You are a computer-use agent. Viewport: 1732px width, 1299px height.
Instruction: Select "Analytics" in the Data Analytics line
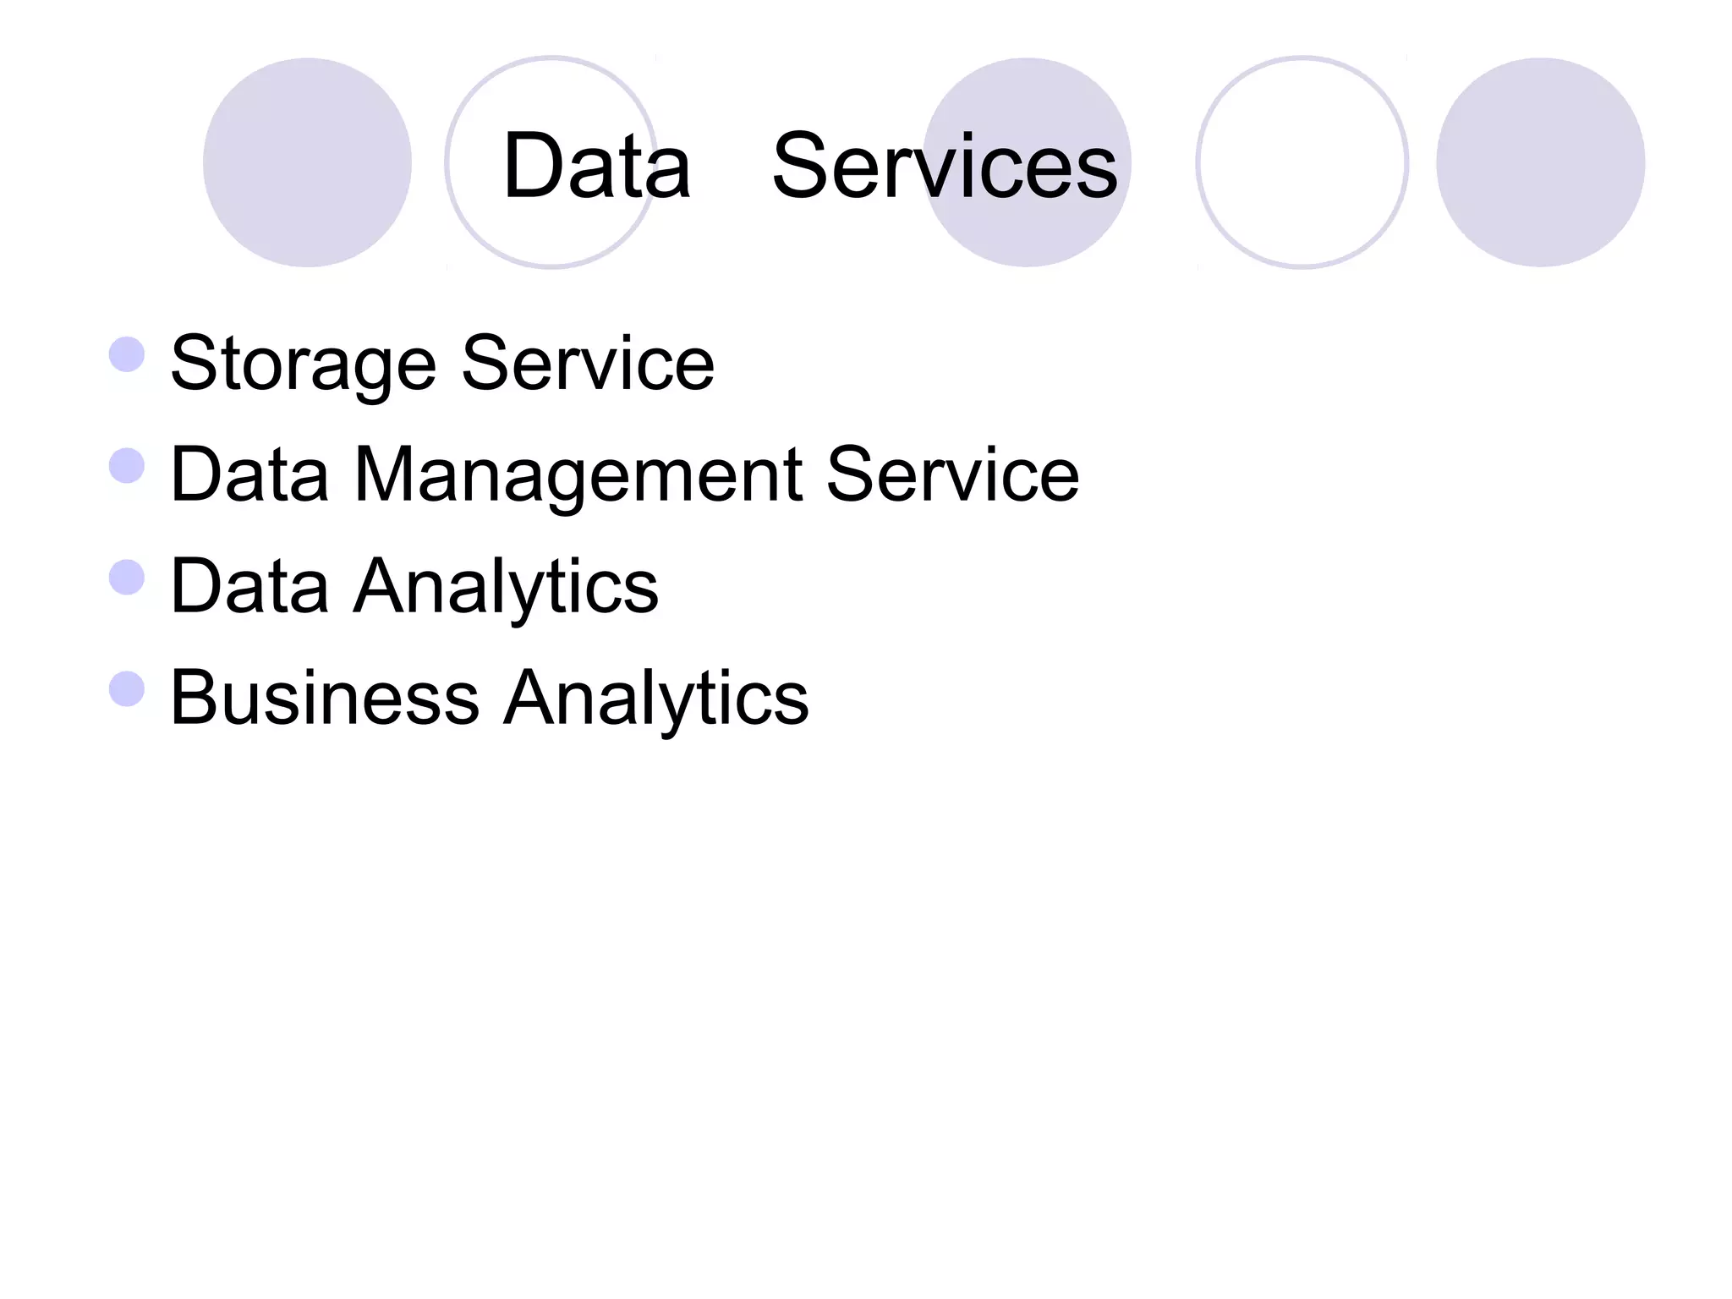tap(506, 587)
